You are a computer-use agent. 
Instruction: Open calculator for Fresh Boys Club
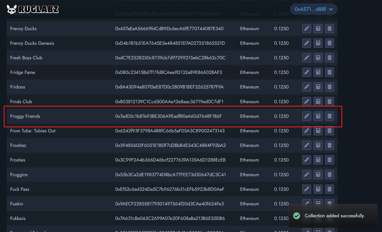coord(318,58)
